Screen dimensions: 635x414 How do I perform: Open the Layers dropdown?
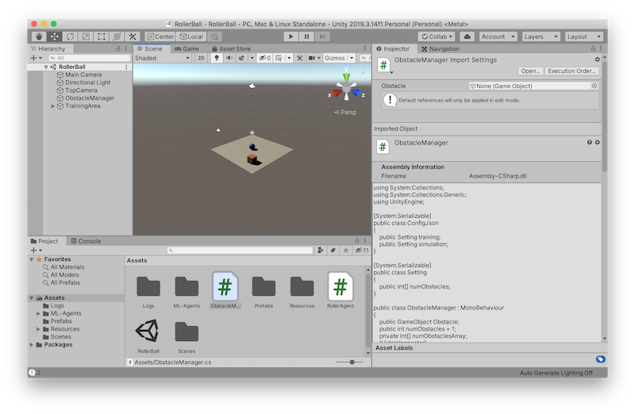(541, 36)
